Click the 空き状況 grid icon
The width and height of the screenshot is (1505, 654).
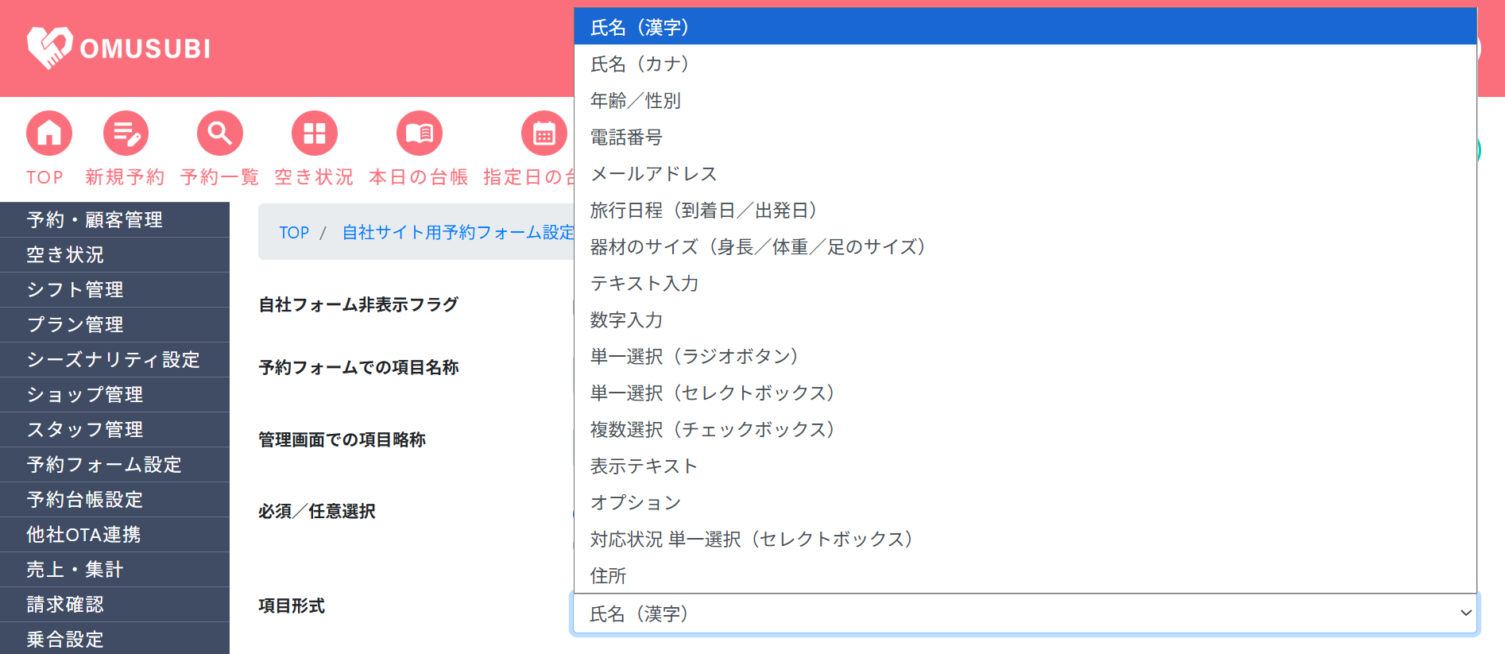314,134
